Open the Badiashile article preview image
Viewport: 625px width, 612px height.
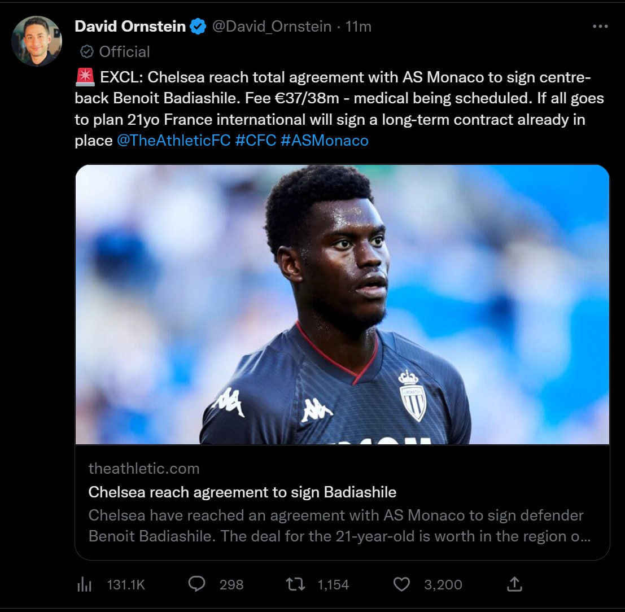[x=342, y=304]
